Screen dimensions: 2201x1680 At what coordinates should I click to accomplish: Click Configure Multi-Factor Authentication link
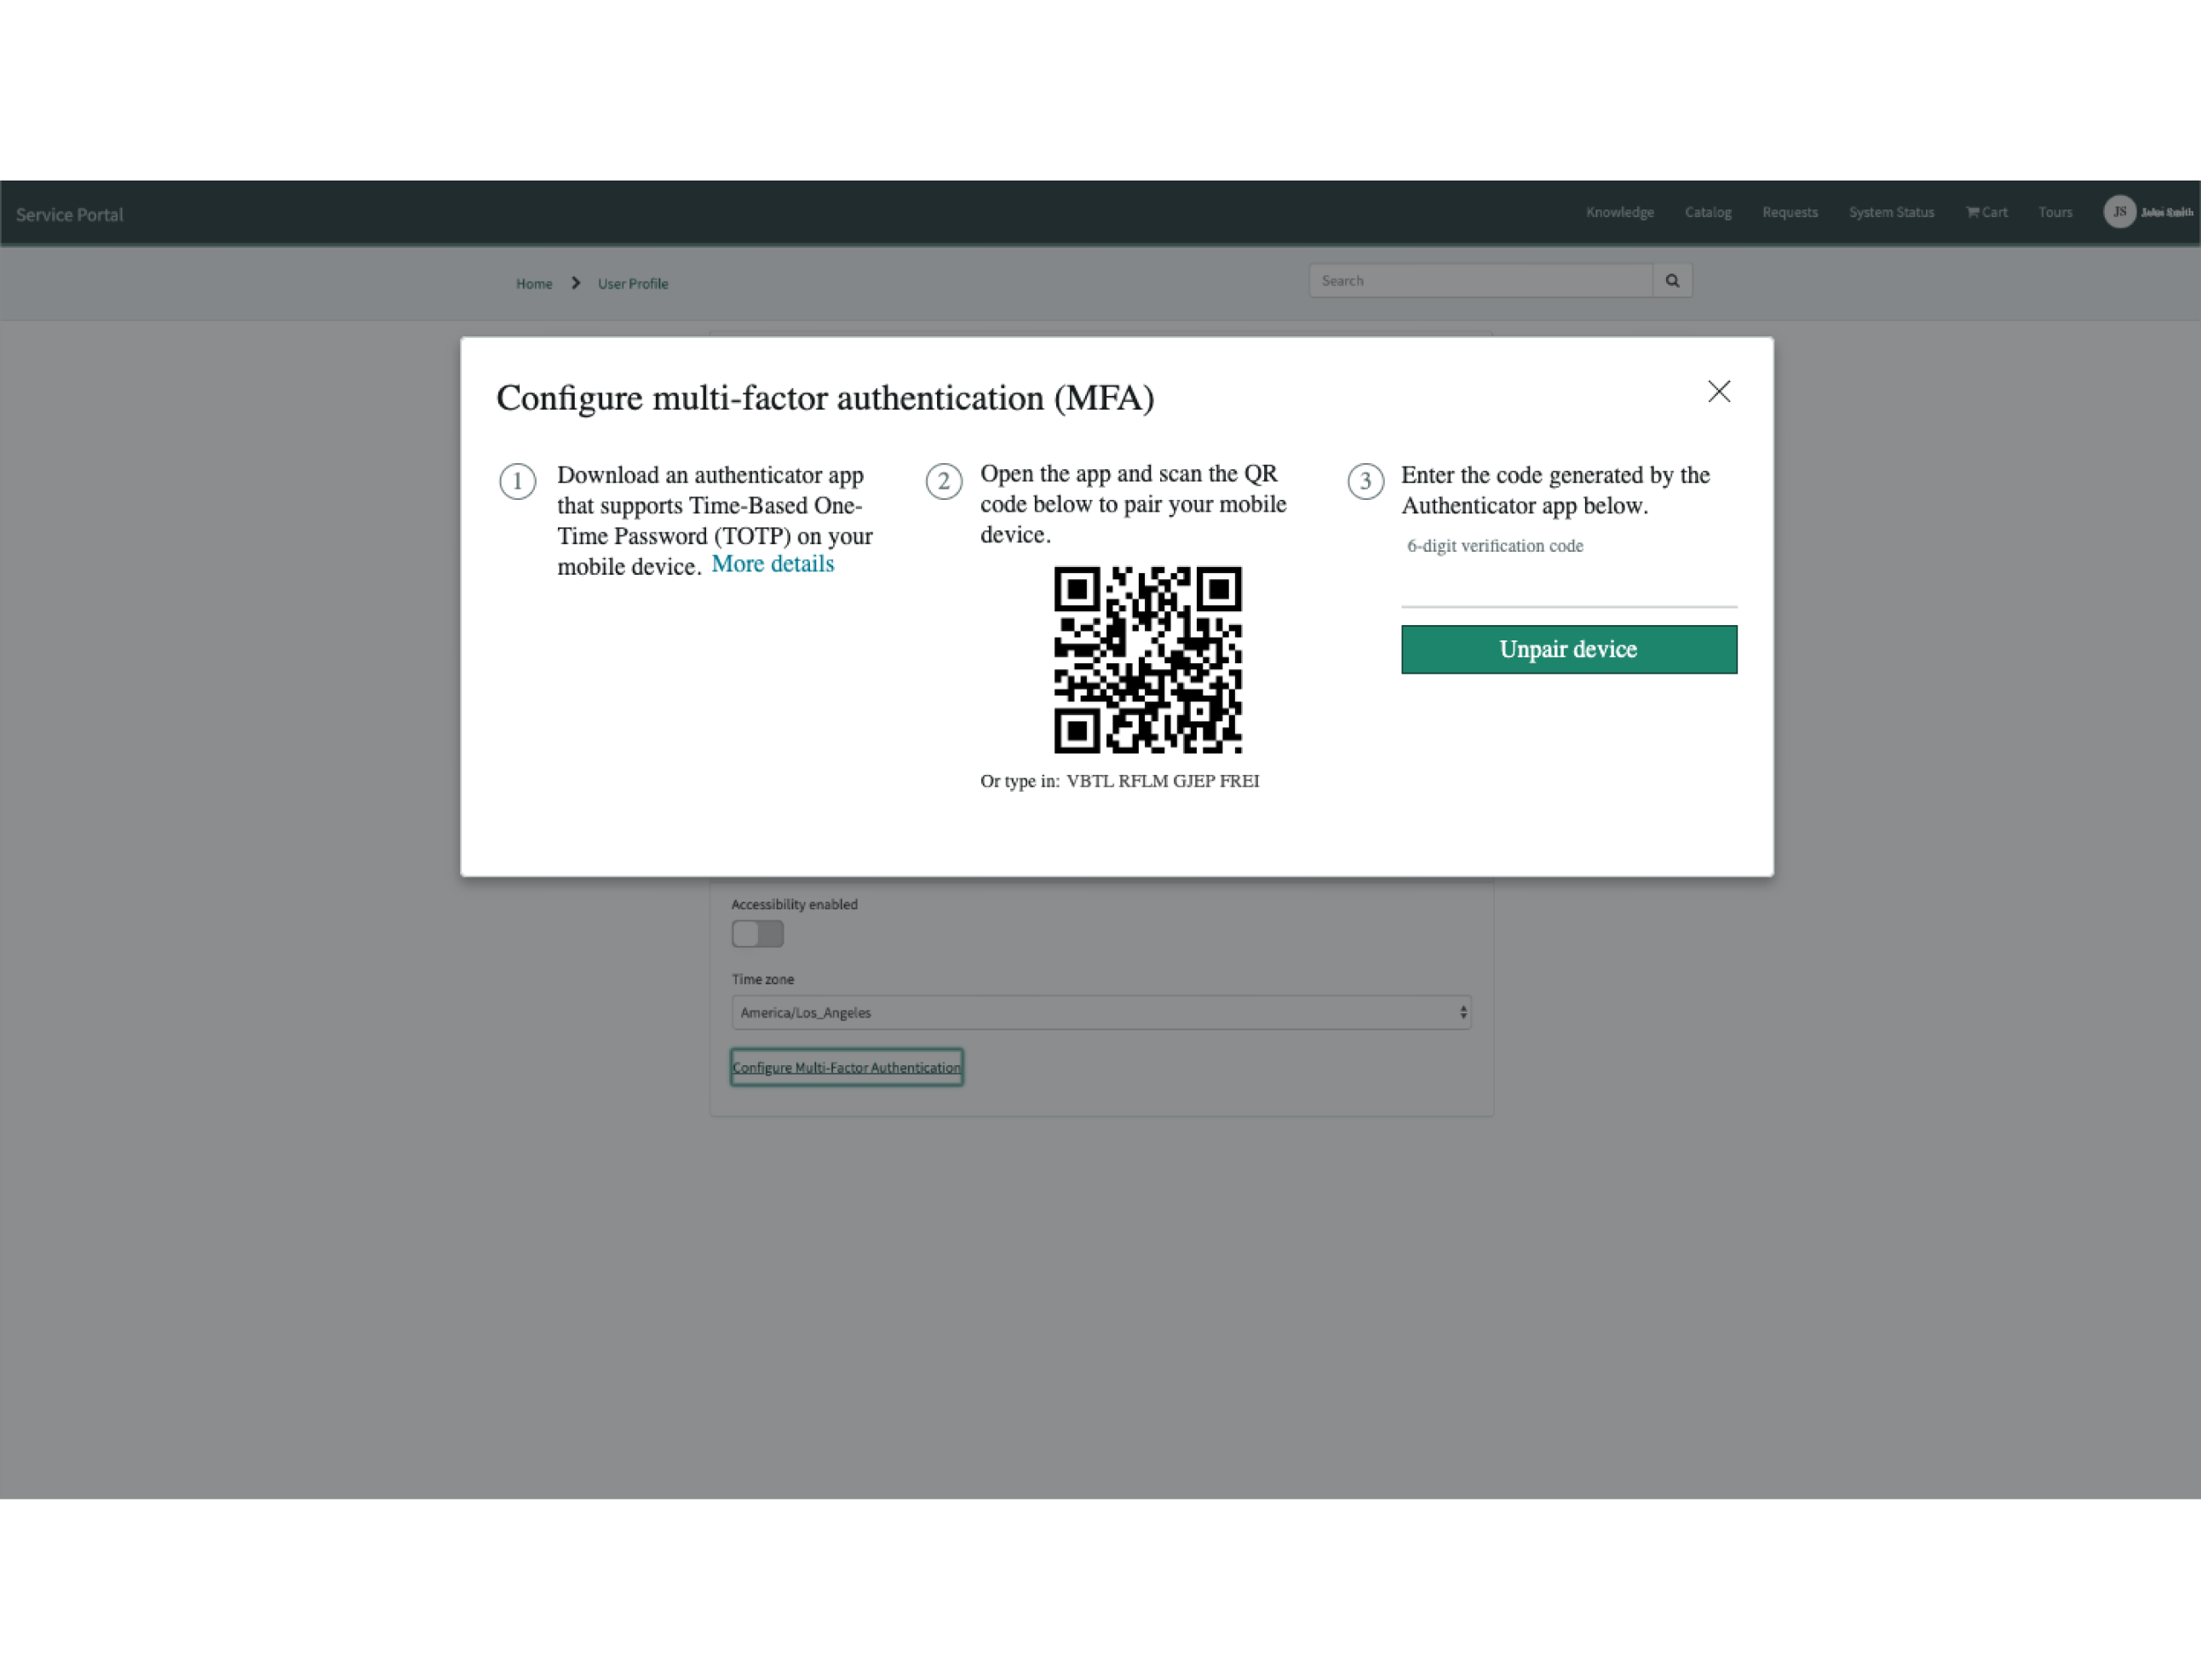(847, 1067)
